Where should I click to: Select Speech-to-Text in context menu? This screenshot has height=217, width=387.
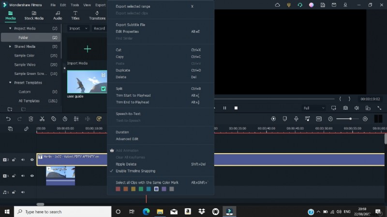click(x=128, y=114)
